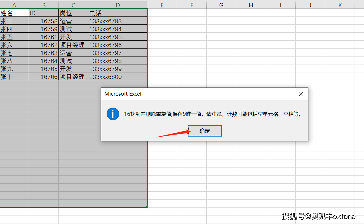Click the 电话 header cell
The height and width of the screenshot is (224, 364).
118,13
